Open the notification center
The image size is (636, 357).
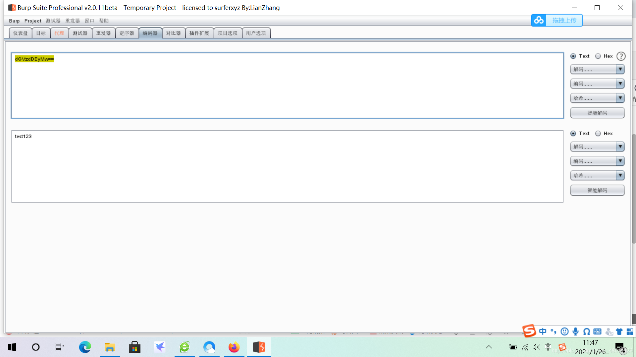tap(620, 348)
